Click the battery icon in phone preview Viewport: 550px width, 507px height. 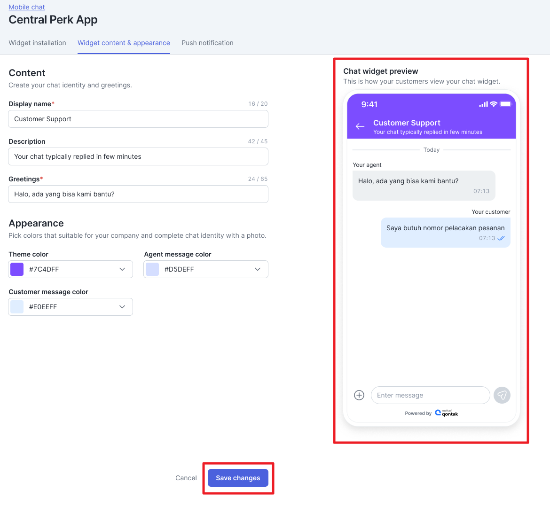505,104
